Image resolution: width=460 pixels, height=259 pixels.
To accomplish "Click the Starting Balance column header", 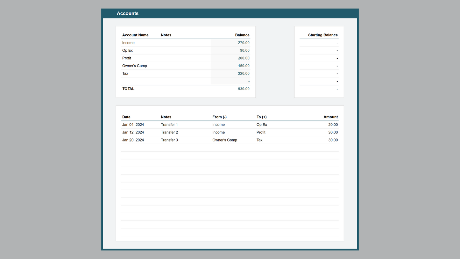I will click(x=322, y=35).
